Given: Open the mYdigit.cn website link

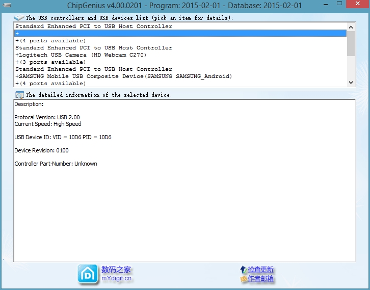Looking at the screenshot, I should click(x=116, y=278).
